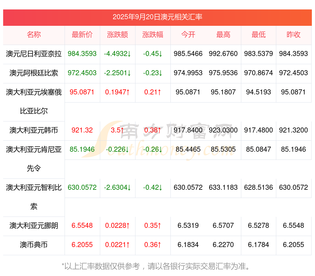This screenshot has width=315, height=276.
Task: Click the 最高 column header
Action: click(223, 35)
